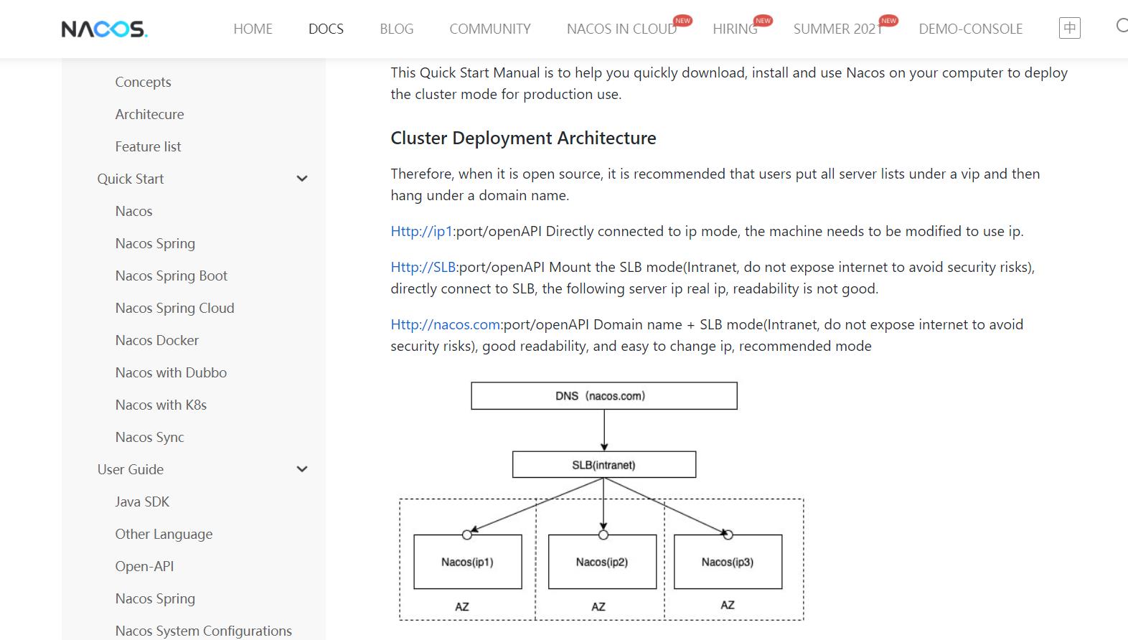Click the SLB(intranet) box in diagram
The width and height of the screenshot is (1128, 640).
point(604,464)
